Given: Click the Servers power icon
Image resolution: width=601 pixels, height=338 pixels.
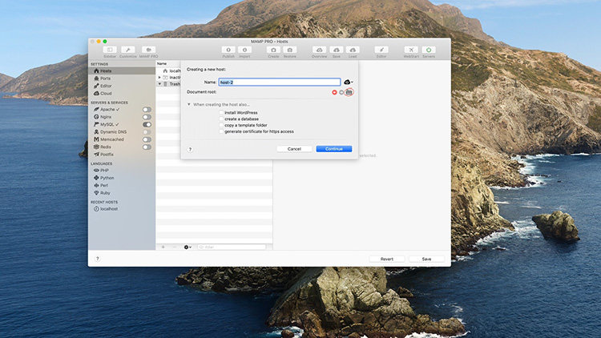Looking at the screenshot, I should (x=429, y=50).
